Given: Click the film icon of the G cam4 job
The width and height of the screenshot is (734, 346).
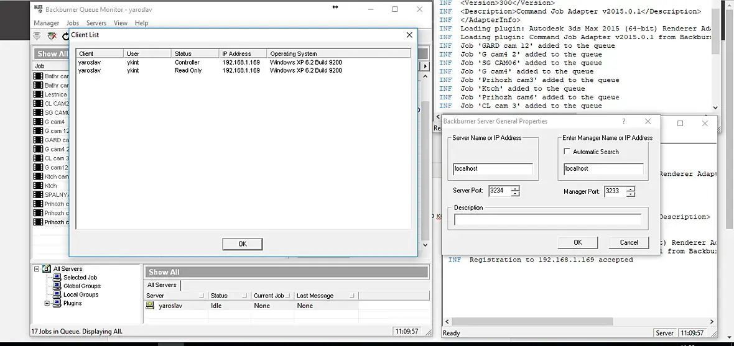Looking at the screenshot, I should 38,122.
